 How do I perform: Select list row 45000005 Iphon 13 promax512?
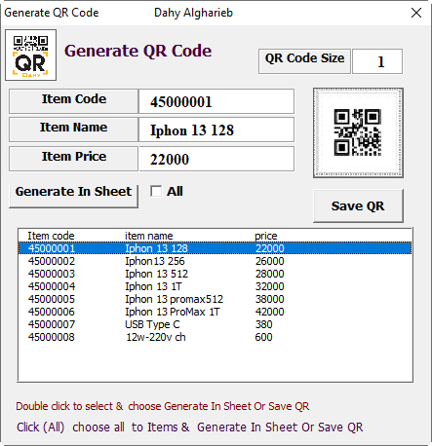pos(216,299)
